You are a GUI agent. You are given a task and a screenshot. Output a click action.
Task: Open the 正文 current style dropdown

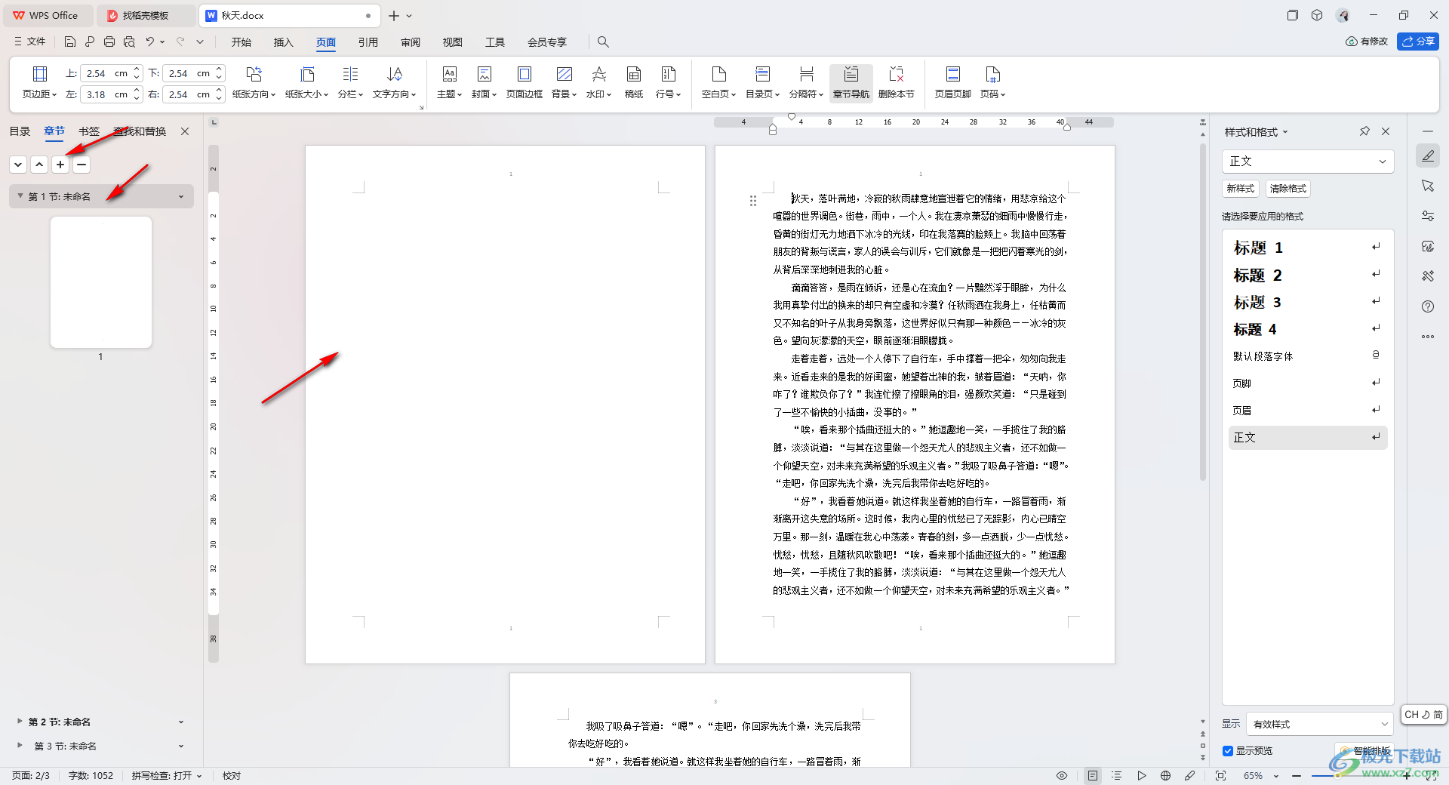click(1308, 161)
